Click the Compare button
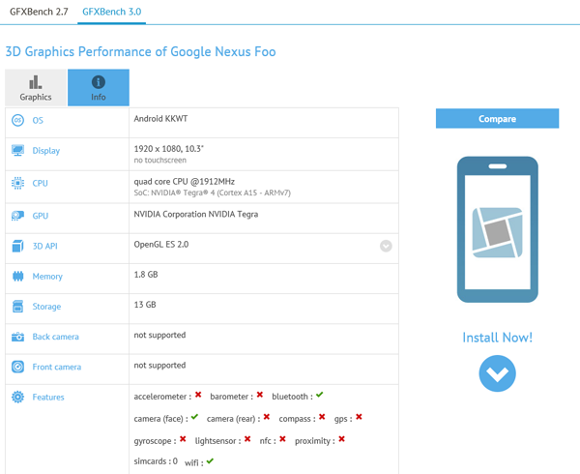The image size is (580, 474). coord(497,118)
